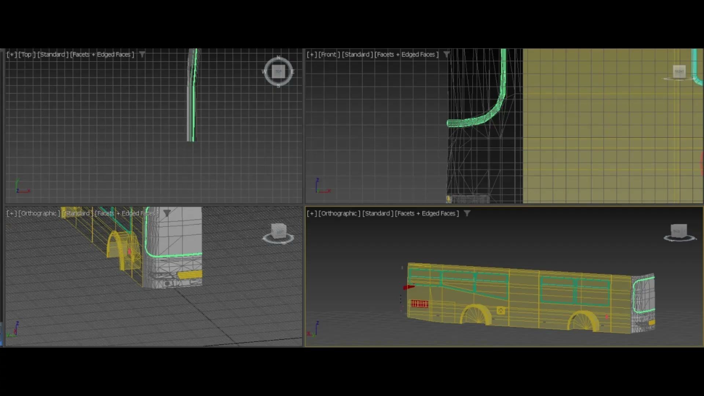704x396 pixels.
Task: Click the viewport filter icon in Top view
Action: point(142,54)
